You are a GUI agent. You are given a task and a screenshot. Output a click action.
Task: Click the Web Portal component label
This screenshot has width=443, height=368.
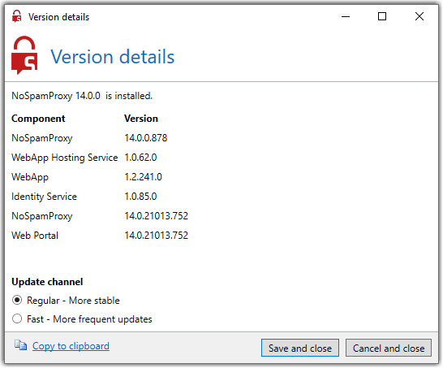[35, 236]
